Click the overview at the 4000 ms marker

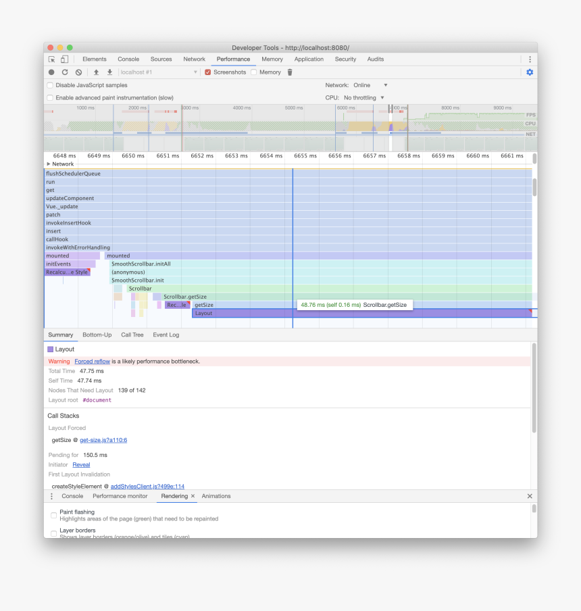[x=242, y=108]
